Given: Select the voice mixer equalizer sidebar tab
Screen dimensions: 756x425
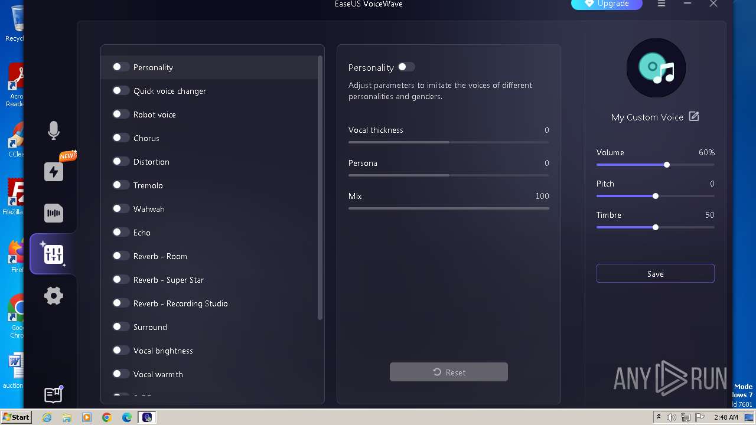Looking at the screenshot, I should pos(54,254).
